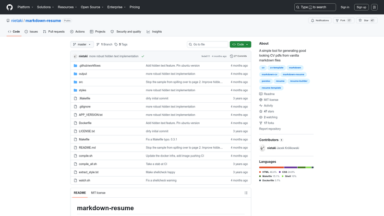Open the Security and quality tab
Image resolution: width=384 pixels, height=216 pixels.
[126, 32]
